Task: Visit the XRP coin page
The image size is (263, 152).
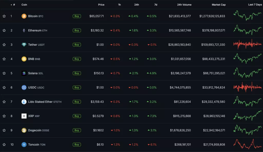Action: [x=34, y=116]
